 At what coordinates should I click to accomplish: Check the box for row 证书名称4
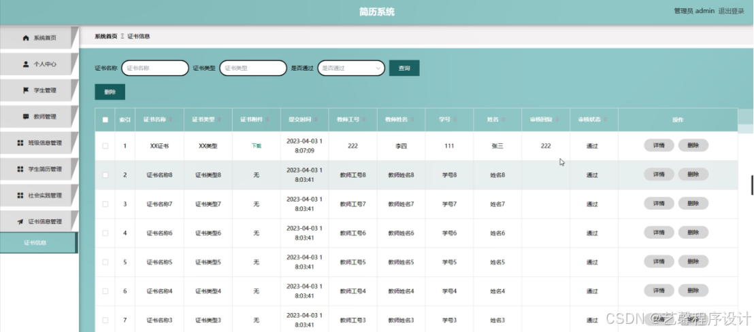(105, 291)
